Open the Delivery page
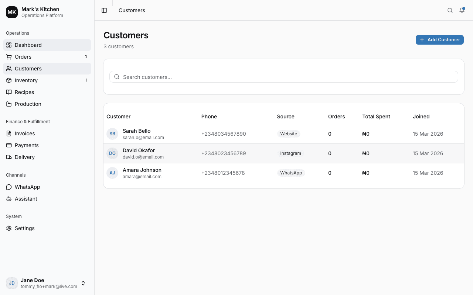The width and height of the screenshot is (473, 295). (x=24, y=157)
